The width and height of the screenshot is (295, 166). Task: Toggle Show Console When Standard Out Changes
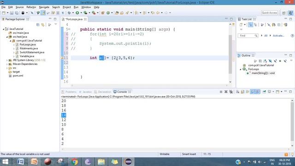(x=253, y=92)
